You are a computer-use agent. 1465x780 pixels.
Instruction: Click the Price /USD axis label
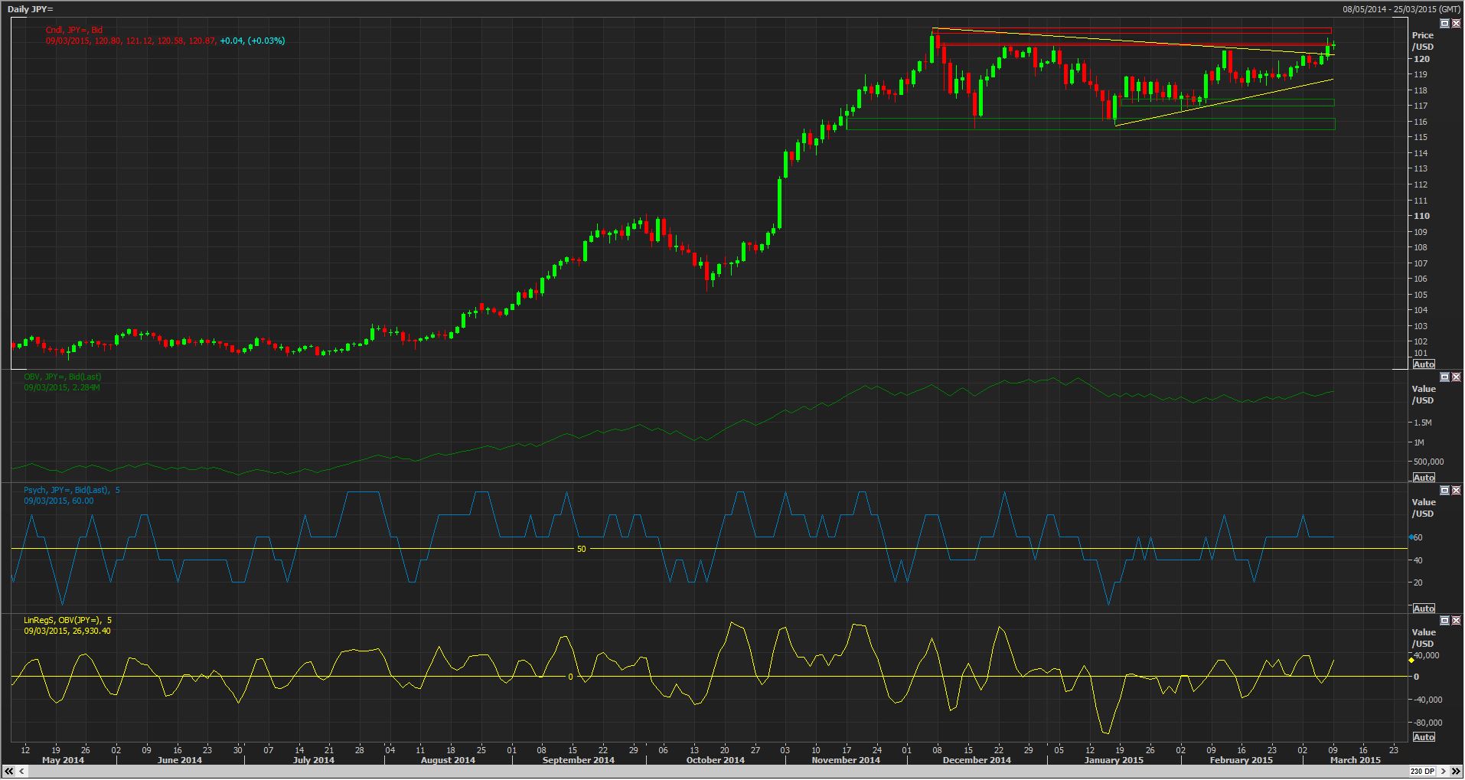point(1424,41)
